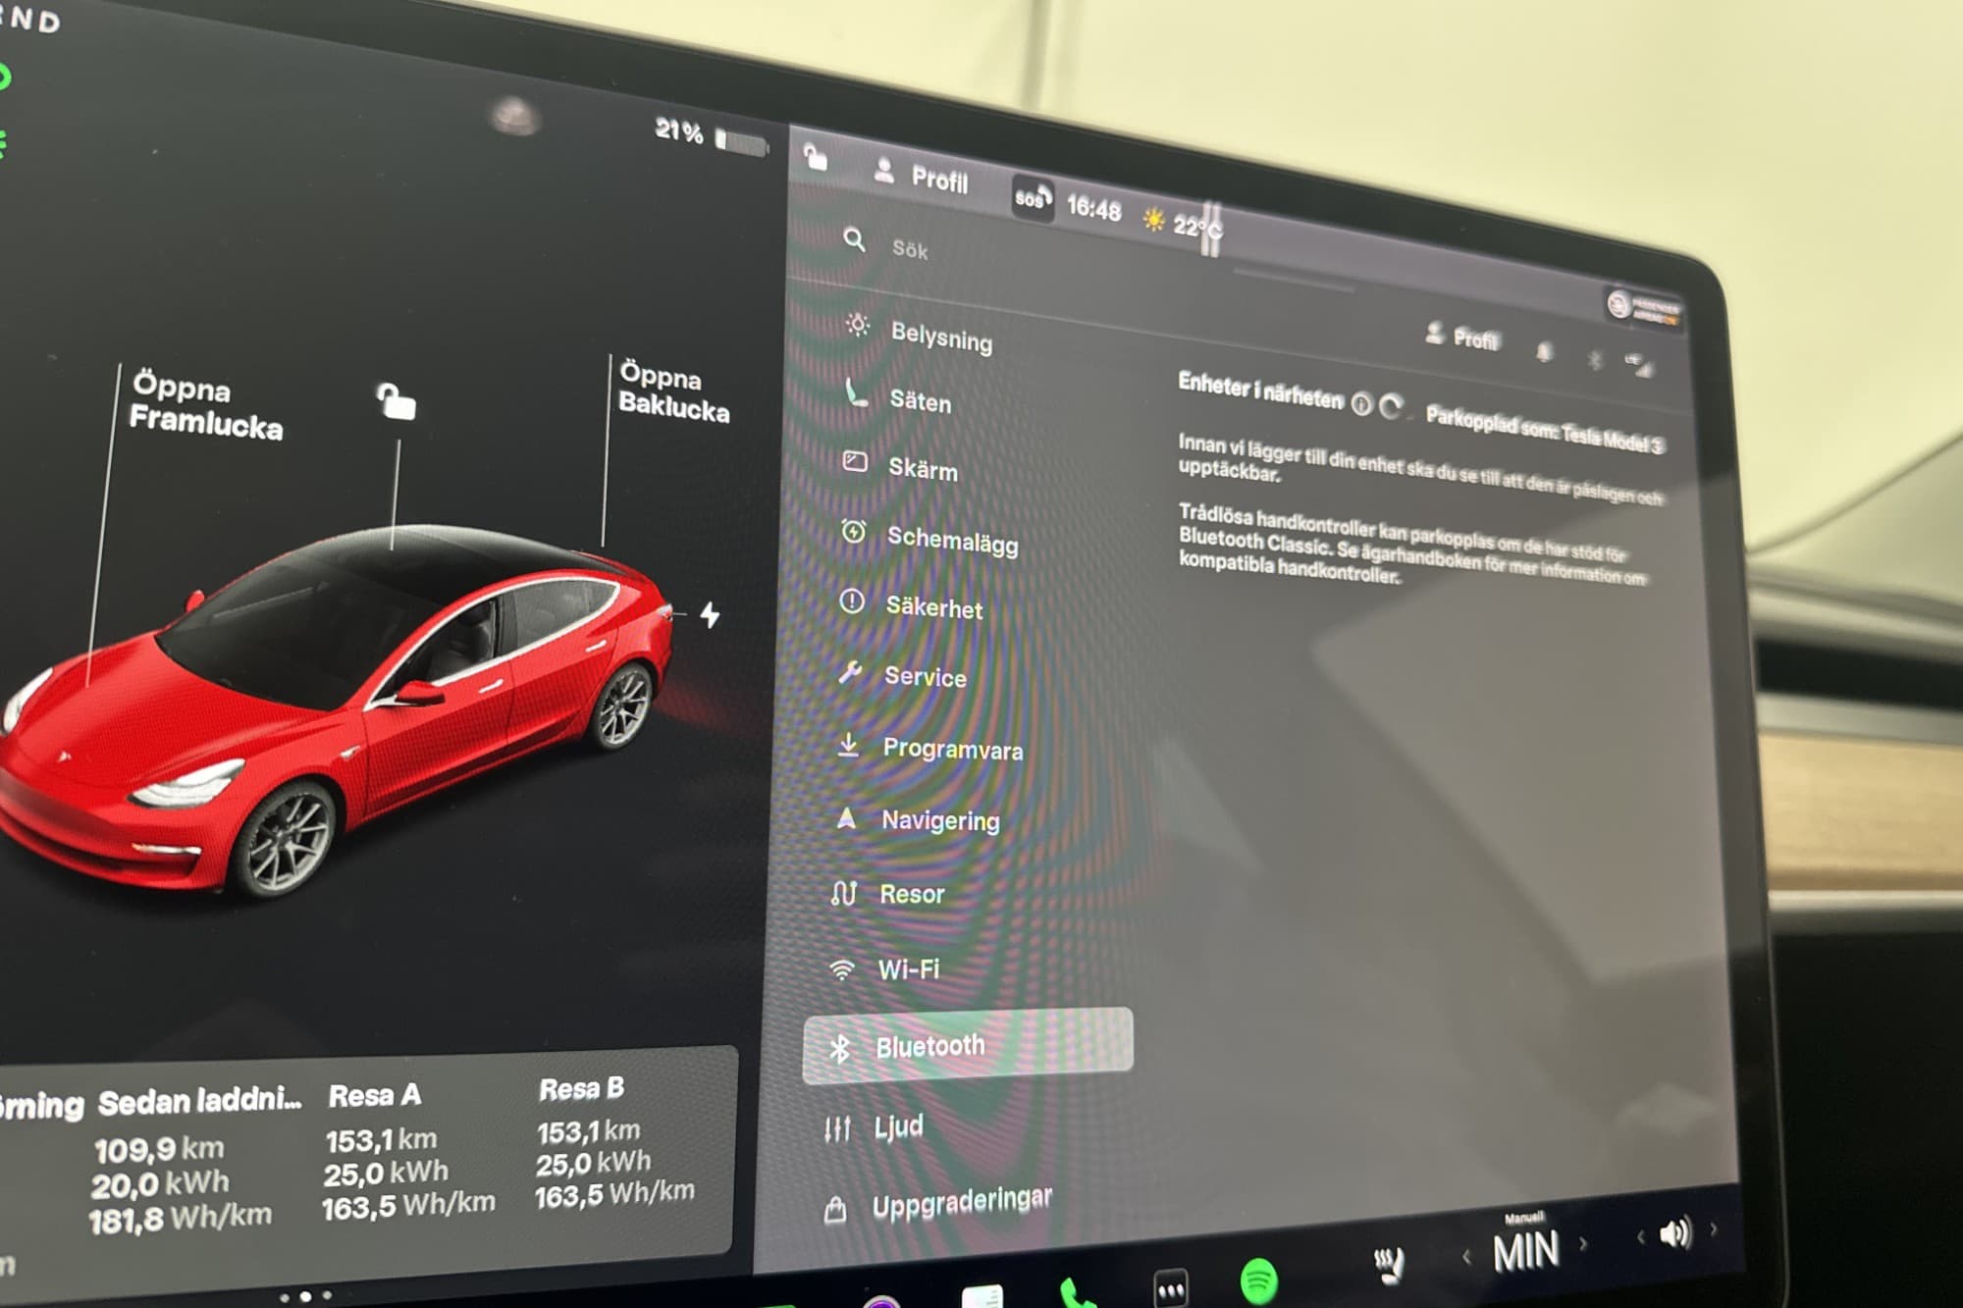1963x1308 pixels.
Task: Open the Spotify app
Action: pyautogui.click(x=1258, y=1281)
